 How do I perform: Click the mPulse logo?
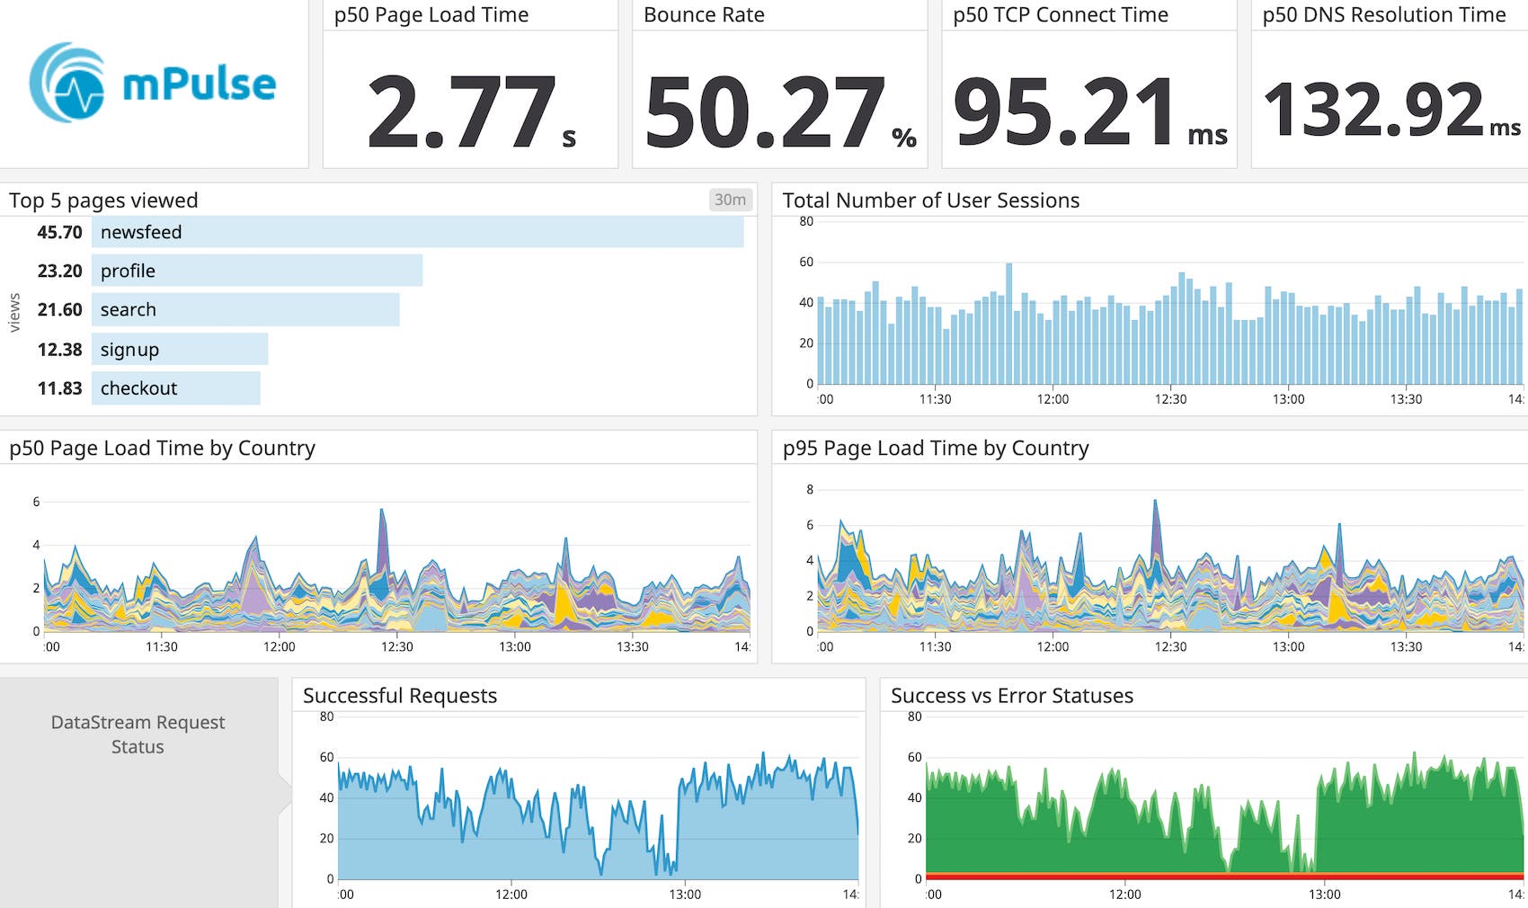(155, 84)
